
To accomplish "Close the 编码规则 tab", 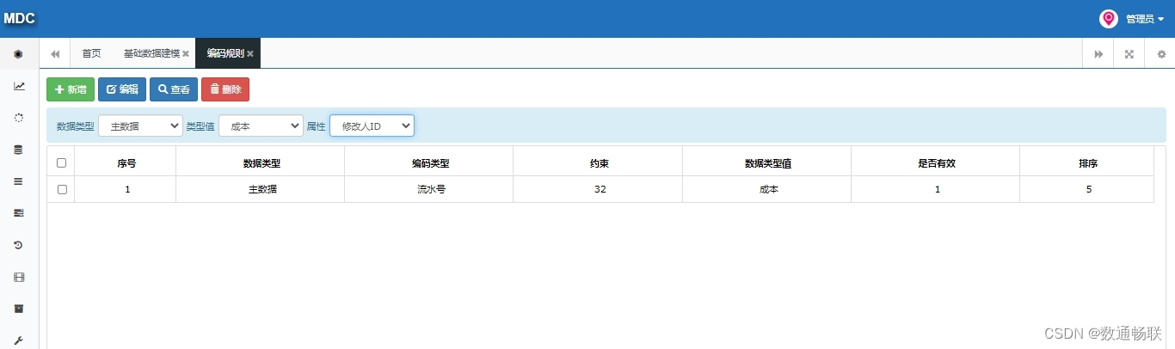I will tap(250, 54).
